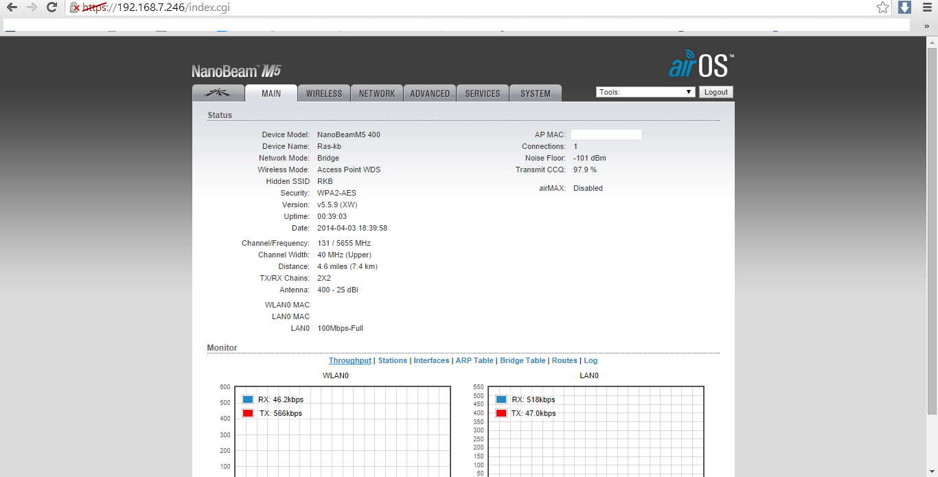The height and width of the screenshot is (477, 938).
Task: Click the Logout button
Action: (x=716, y=92)
